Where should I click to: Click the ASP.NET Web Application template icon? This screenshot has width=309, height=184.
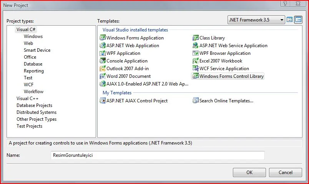(x=103, y=45)
